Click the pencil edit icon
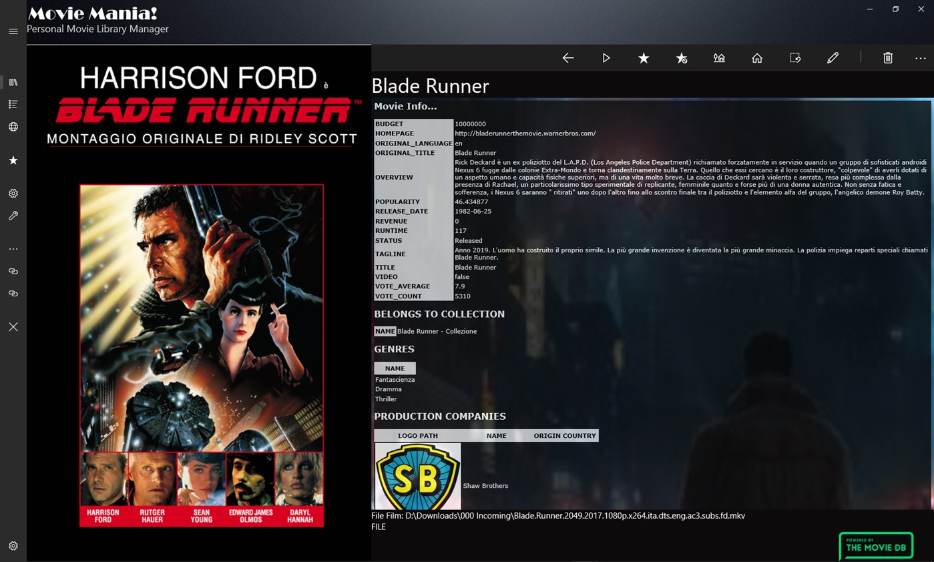This screenshot has width=934, height=562. point(833,58)
